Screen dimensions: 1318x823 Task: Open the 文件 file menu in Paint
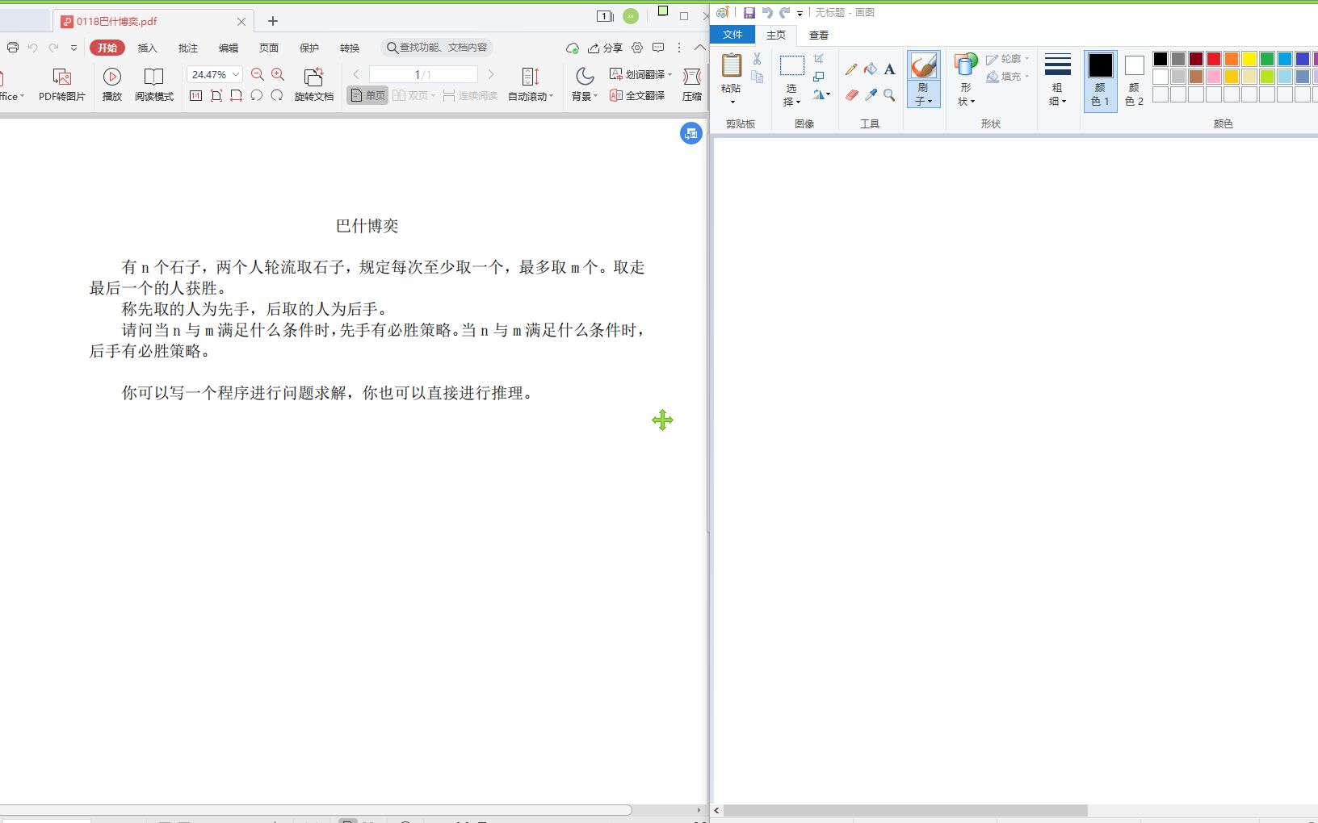pyautogui.click(x=732, y=35)
